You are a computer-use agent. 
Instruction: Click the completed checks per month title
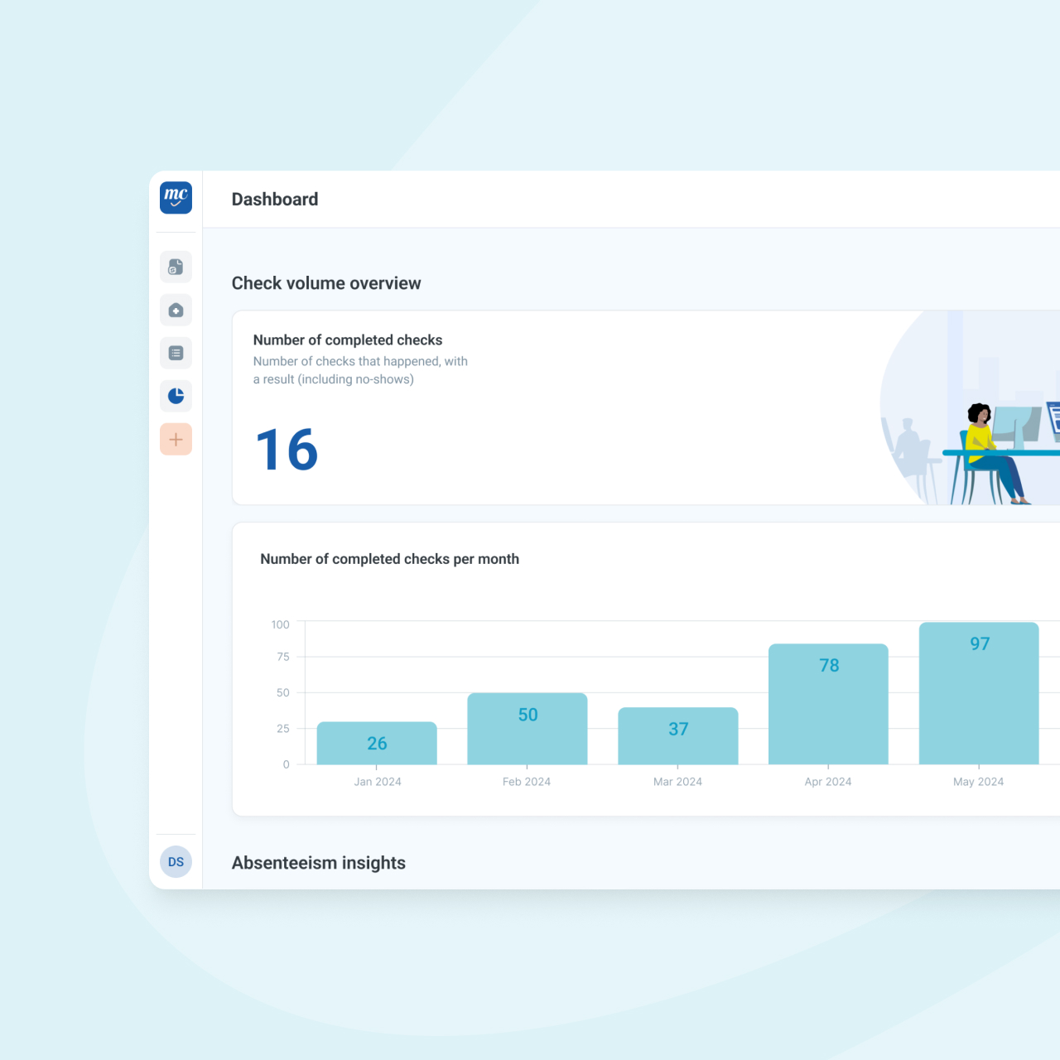[x=390, y=559]
